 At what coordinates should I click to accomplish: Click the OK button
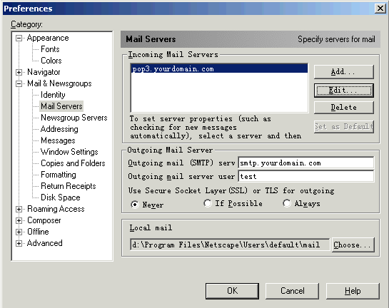[232, 291]
